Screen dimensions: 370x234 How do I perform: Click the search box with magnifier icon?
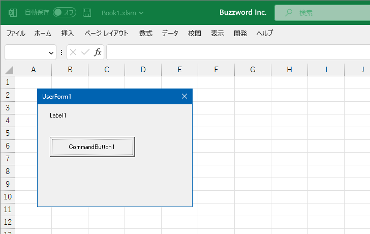[x=322, y=13]
